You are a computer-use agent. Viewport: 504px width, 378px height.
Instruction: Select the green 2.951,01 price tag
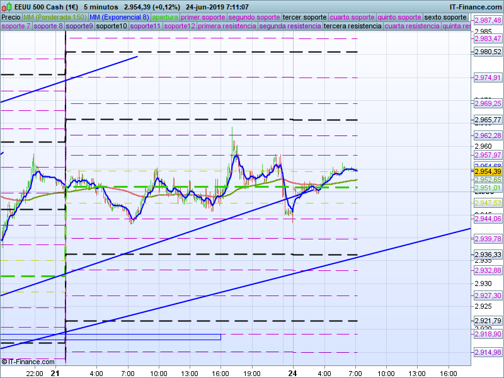(x=488, y=188)
